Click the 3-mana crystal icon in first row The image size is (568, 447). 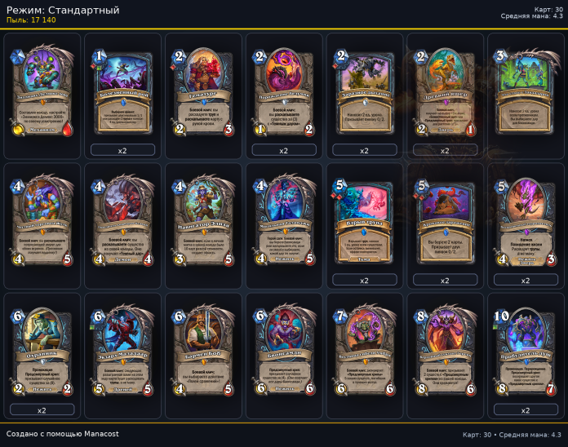tap(500, 55)
